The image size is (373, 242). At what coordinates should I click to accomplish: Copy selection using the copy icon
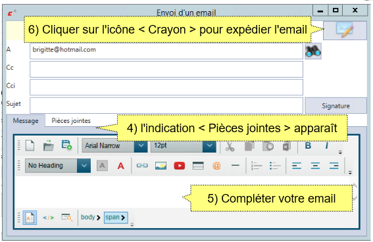(x=249, y=146)
